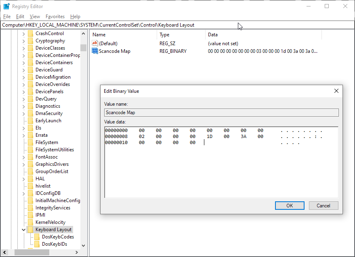Select the IntegrityServices tree item
This screenshot has width=355, height=257.
(x=53, y=208)
